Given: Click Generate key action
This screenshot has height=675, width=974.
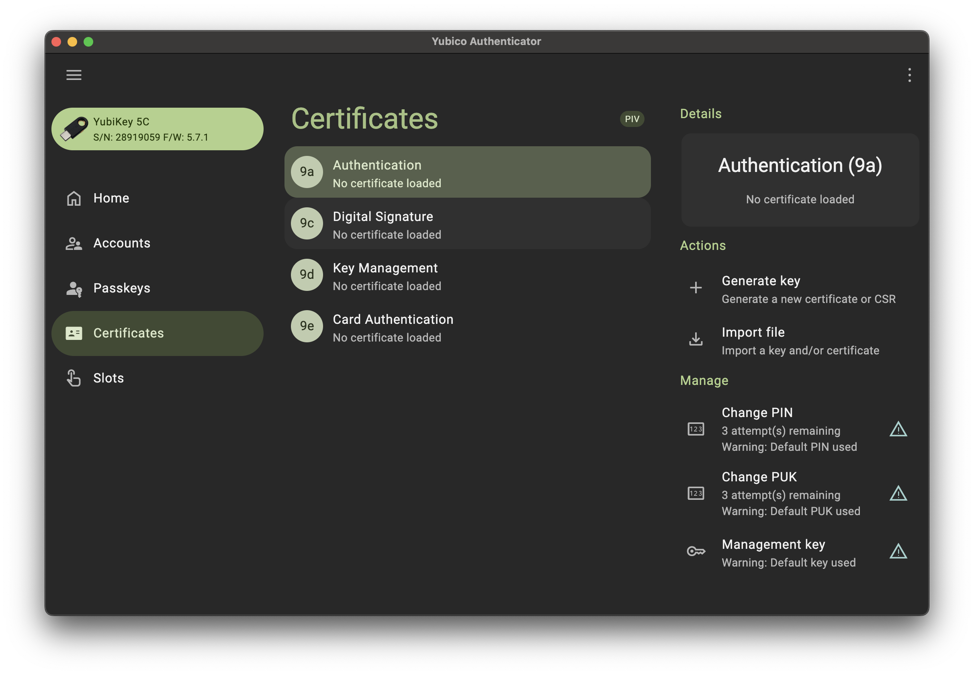Looking at the screenshot, I should click(x=799, y=289).
